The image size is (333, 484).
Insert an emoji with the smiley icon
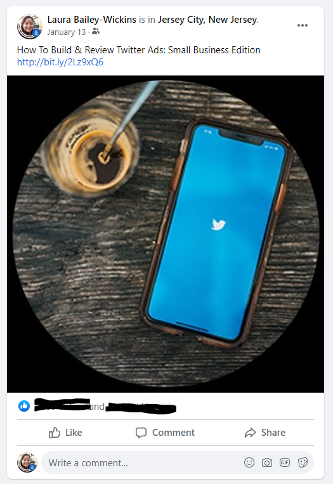tap(249, 462)
